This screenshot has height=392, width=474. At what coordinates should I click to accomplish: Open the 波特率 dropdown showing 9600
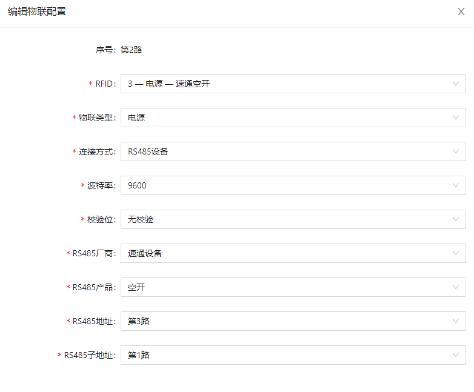tap(285, 185)
